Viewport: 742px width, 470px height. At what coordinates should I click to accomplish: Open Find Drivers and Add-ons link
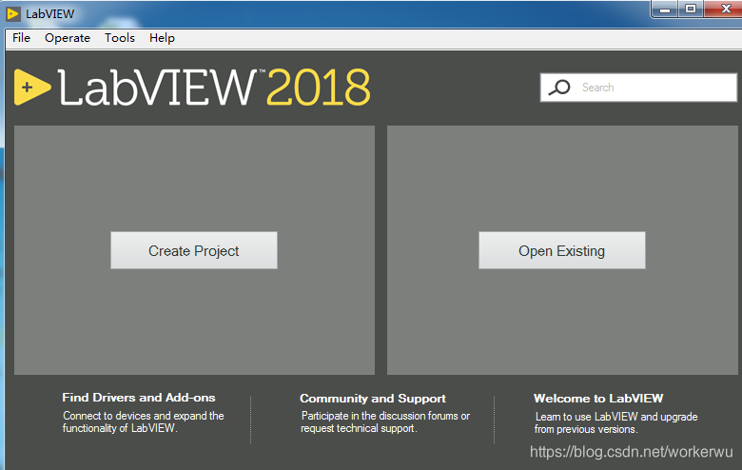point(139,398)
